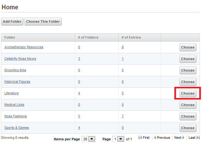
Task: Click entry count 5 for Grooming links
Action: [x=123, y=70]
